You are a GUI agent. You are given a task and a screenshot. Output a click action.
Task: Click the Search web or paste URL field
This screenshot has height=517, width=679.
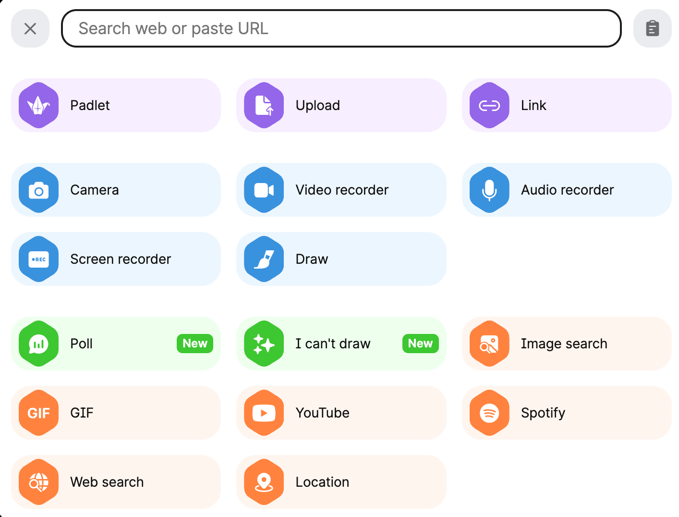coord(341,28)
